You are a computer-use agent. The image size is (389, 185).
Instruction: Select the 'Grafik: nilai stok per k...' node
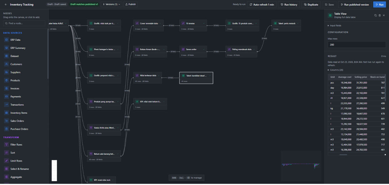(x=104, y=25)
